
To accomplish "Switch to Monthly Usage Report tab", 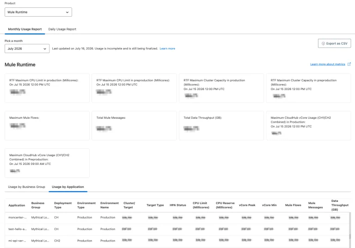I will pos(25,29).
